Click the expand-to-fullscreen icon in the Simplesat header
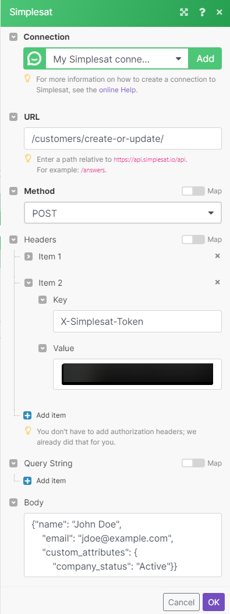230x614 pixels. click(x=183, y=12)
